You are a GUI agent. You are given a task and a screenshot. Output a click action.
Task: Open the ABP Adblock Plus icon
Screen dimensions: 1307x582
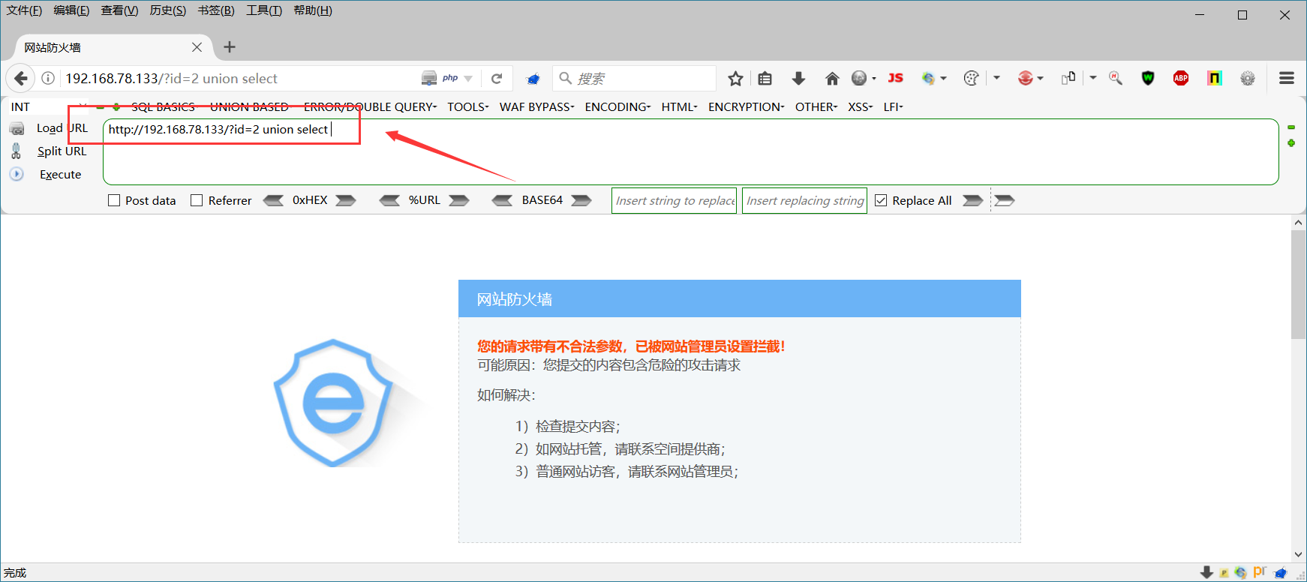click(1181, 78)
